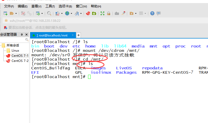Open the 帮助(H) menu
Screen dimensions: 208x123
(x=96, y=6)
